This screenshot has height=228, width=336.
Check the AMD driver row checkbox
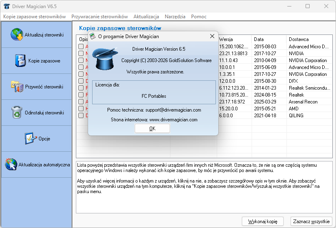point(81,108)
